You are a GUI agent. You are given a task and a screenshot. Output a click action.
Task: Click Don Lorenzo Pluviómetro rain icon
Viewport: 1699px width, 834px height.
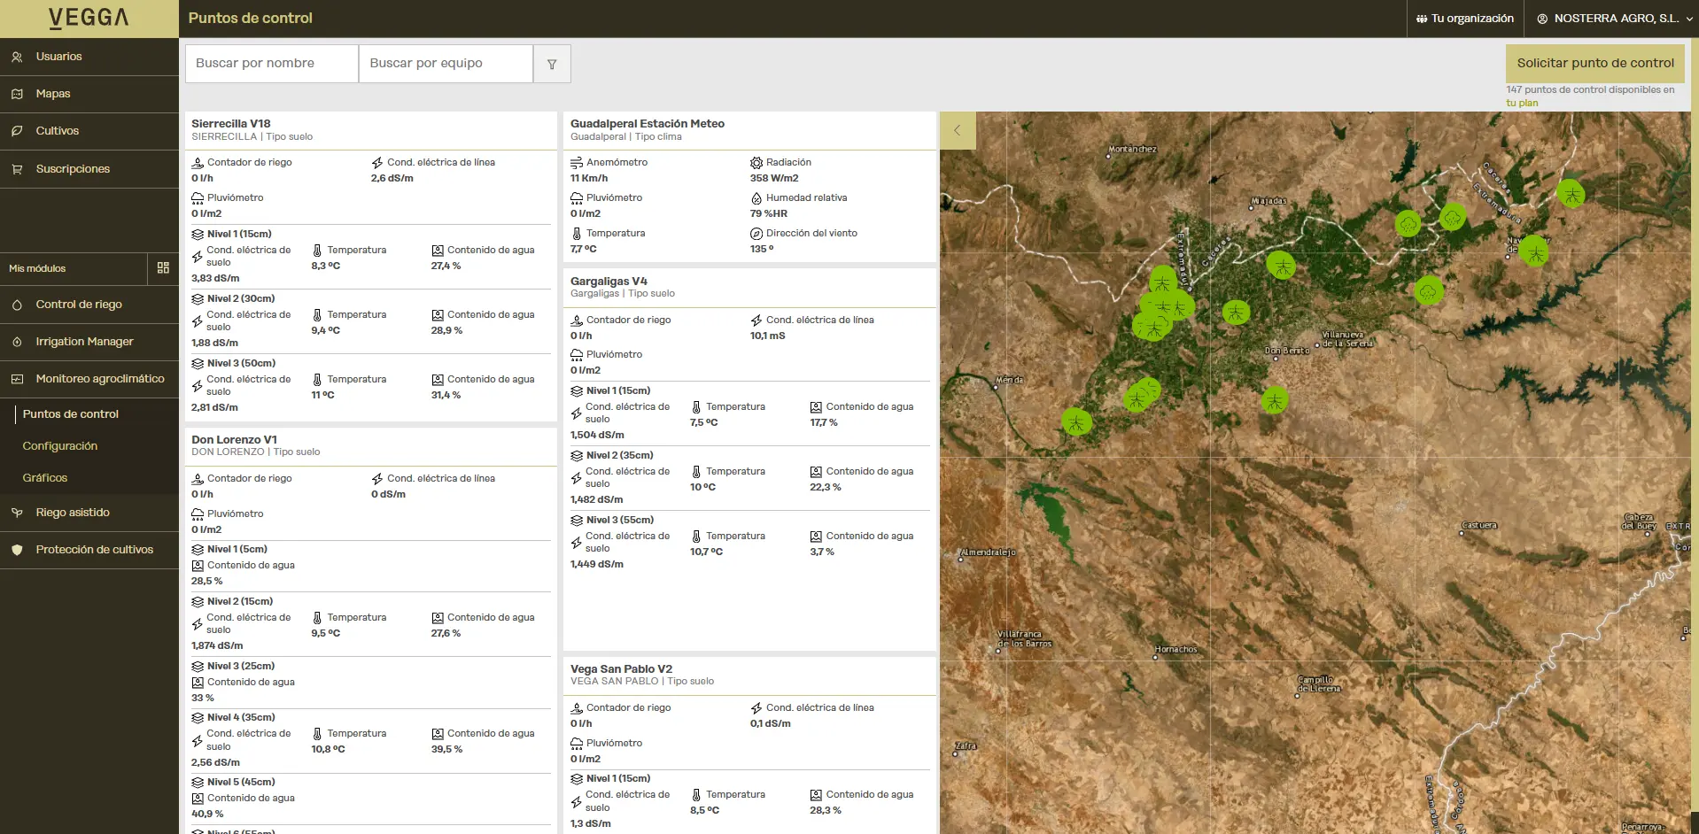pos(198,514)
